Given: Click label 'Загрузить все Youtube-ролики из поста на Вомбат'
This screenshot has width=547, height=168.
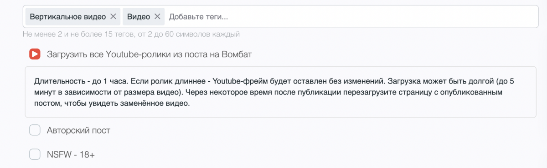Looking at the screenshot, I should 150,54.
